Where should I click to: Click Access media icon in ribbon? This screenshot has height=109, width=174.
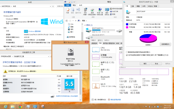click(x=85, y=10)
